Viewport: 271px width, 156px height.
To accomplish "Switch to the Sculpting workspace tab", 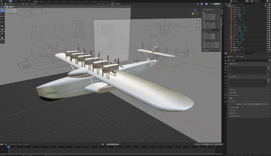I will coord(49,1).
